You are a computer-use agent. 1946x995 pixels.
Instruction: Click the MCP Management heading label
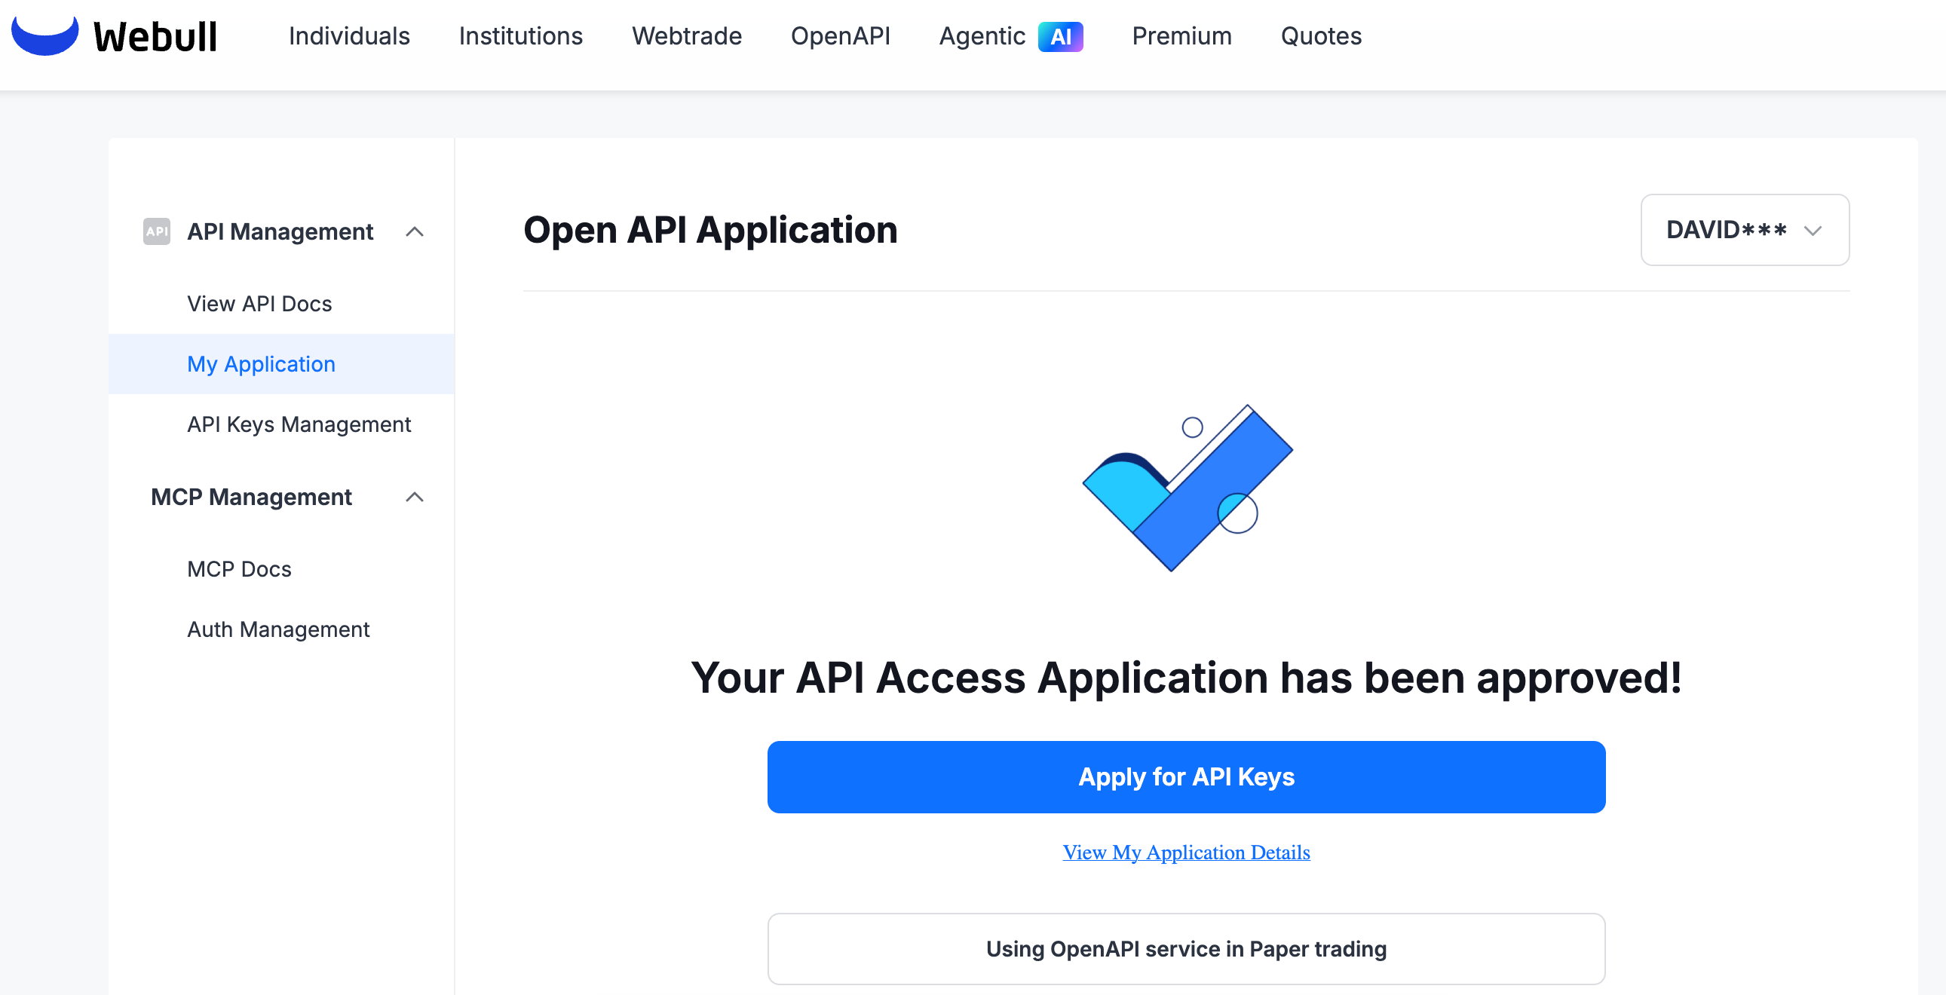[x=252, y=496]
